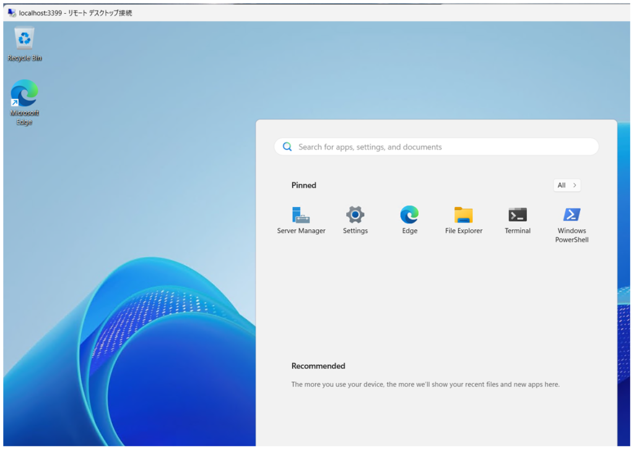Click the recommended files description text
This screenshot has width=634, height=450.
(x=425, y=384)
